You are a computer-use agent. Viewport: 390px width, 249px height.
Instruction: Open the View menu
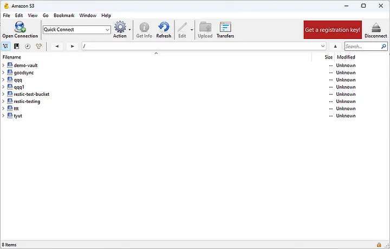coord(32,15)
